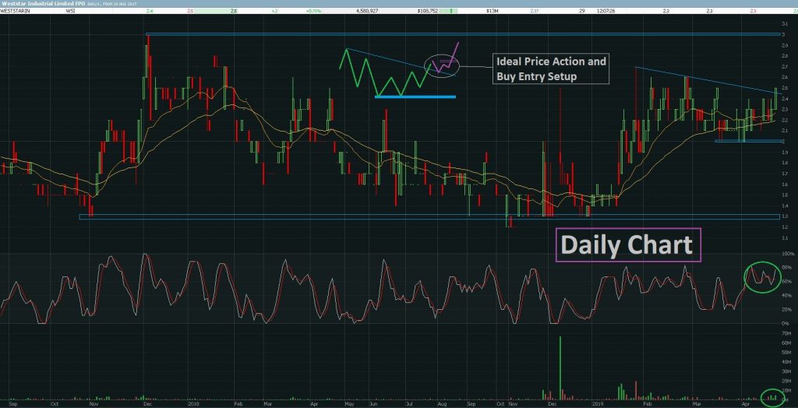Click the $13M market cap value

(x=493, y=10)
